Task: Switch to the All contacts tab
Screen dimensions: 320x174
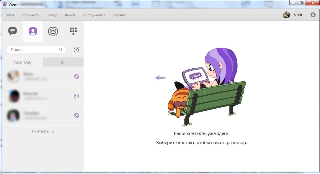Action: click(x=63, y=62)
